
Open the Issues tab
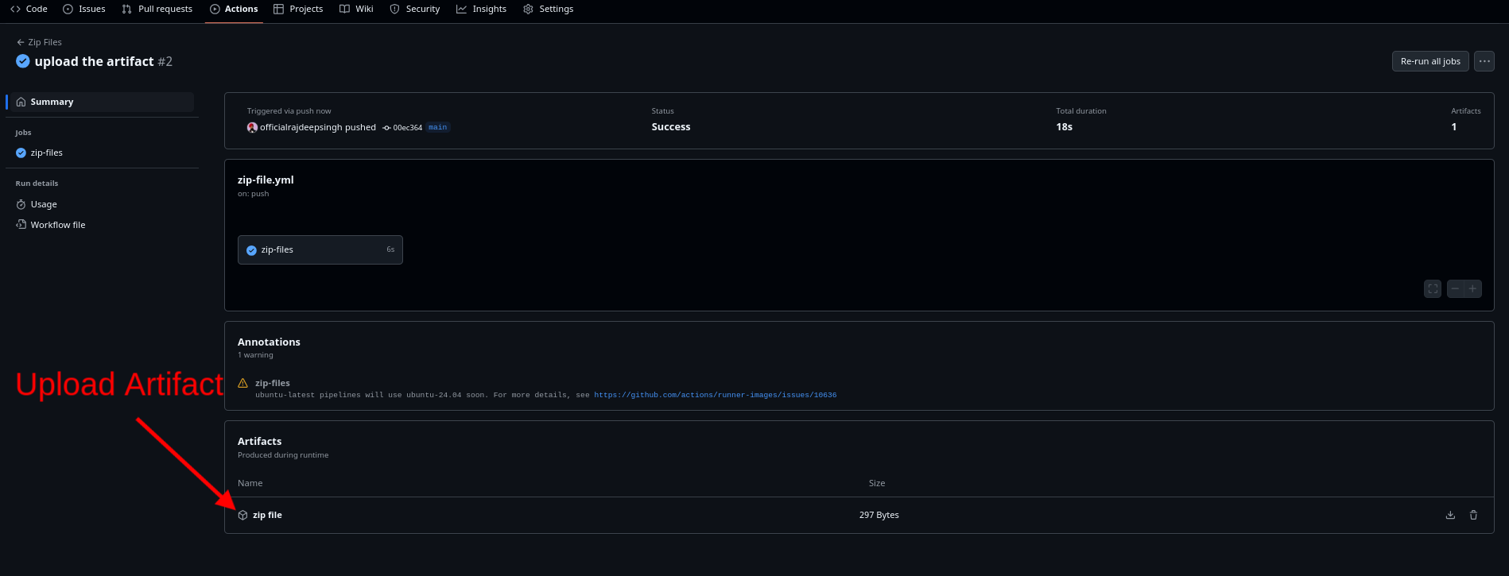pos(84,9)
